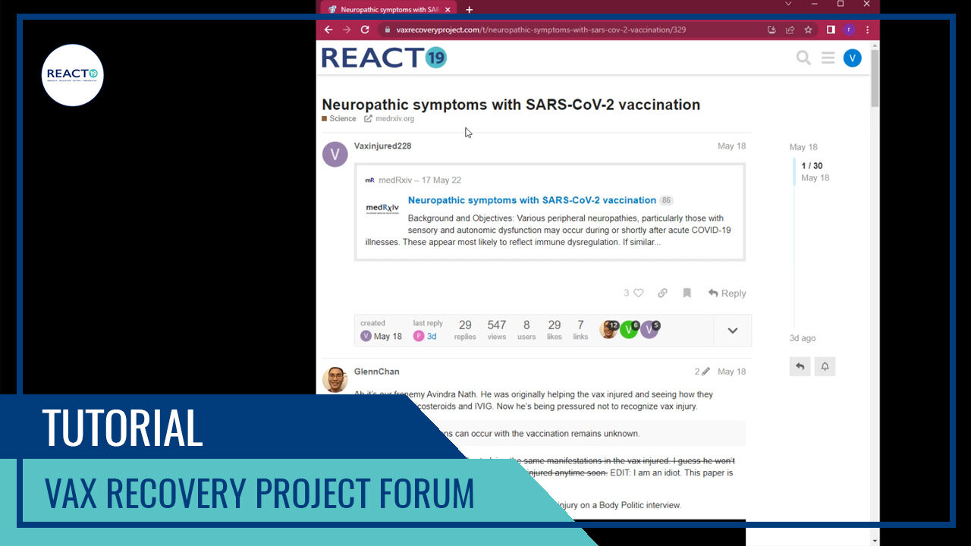Go back with the browser back arrow

[x=328, y=30]
